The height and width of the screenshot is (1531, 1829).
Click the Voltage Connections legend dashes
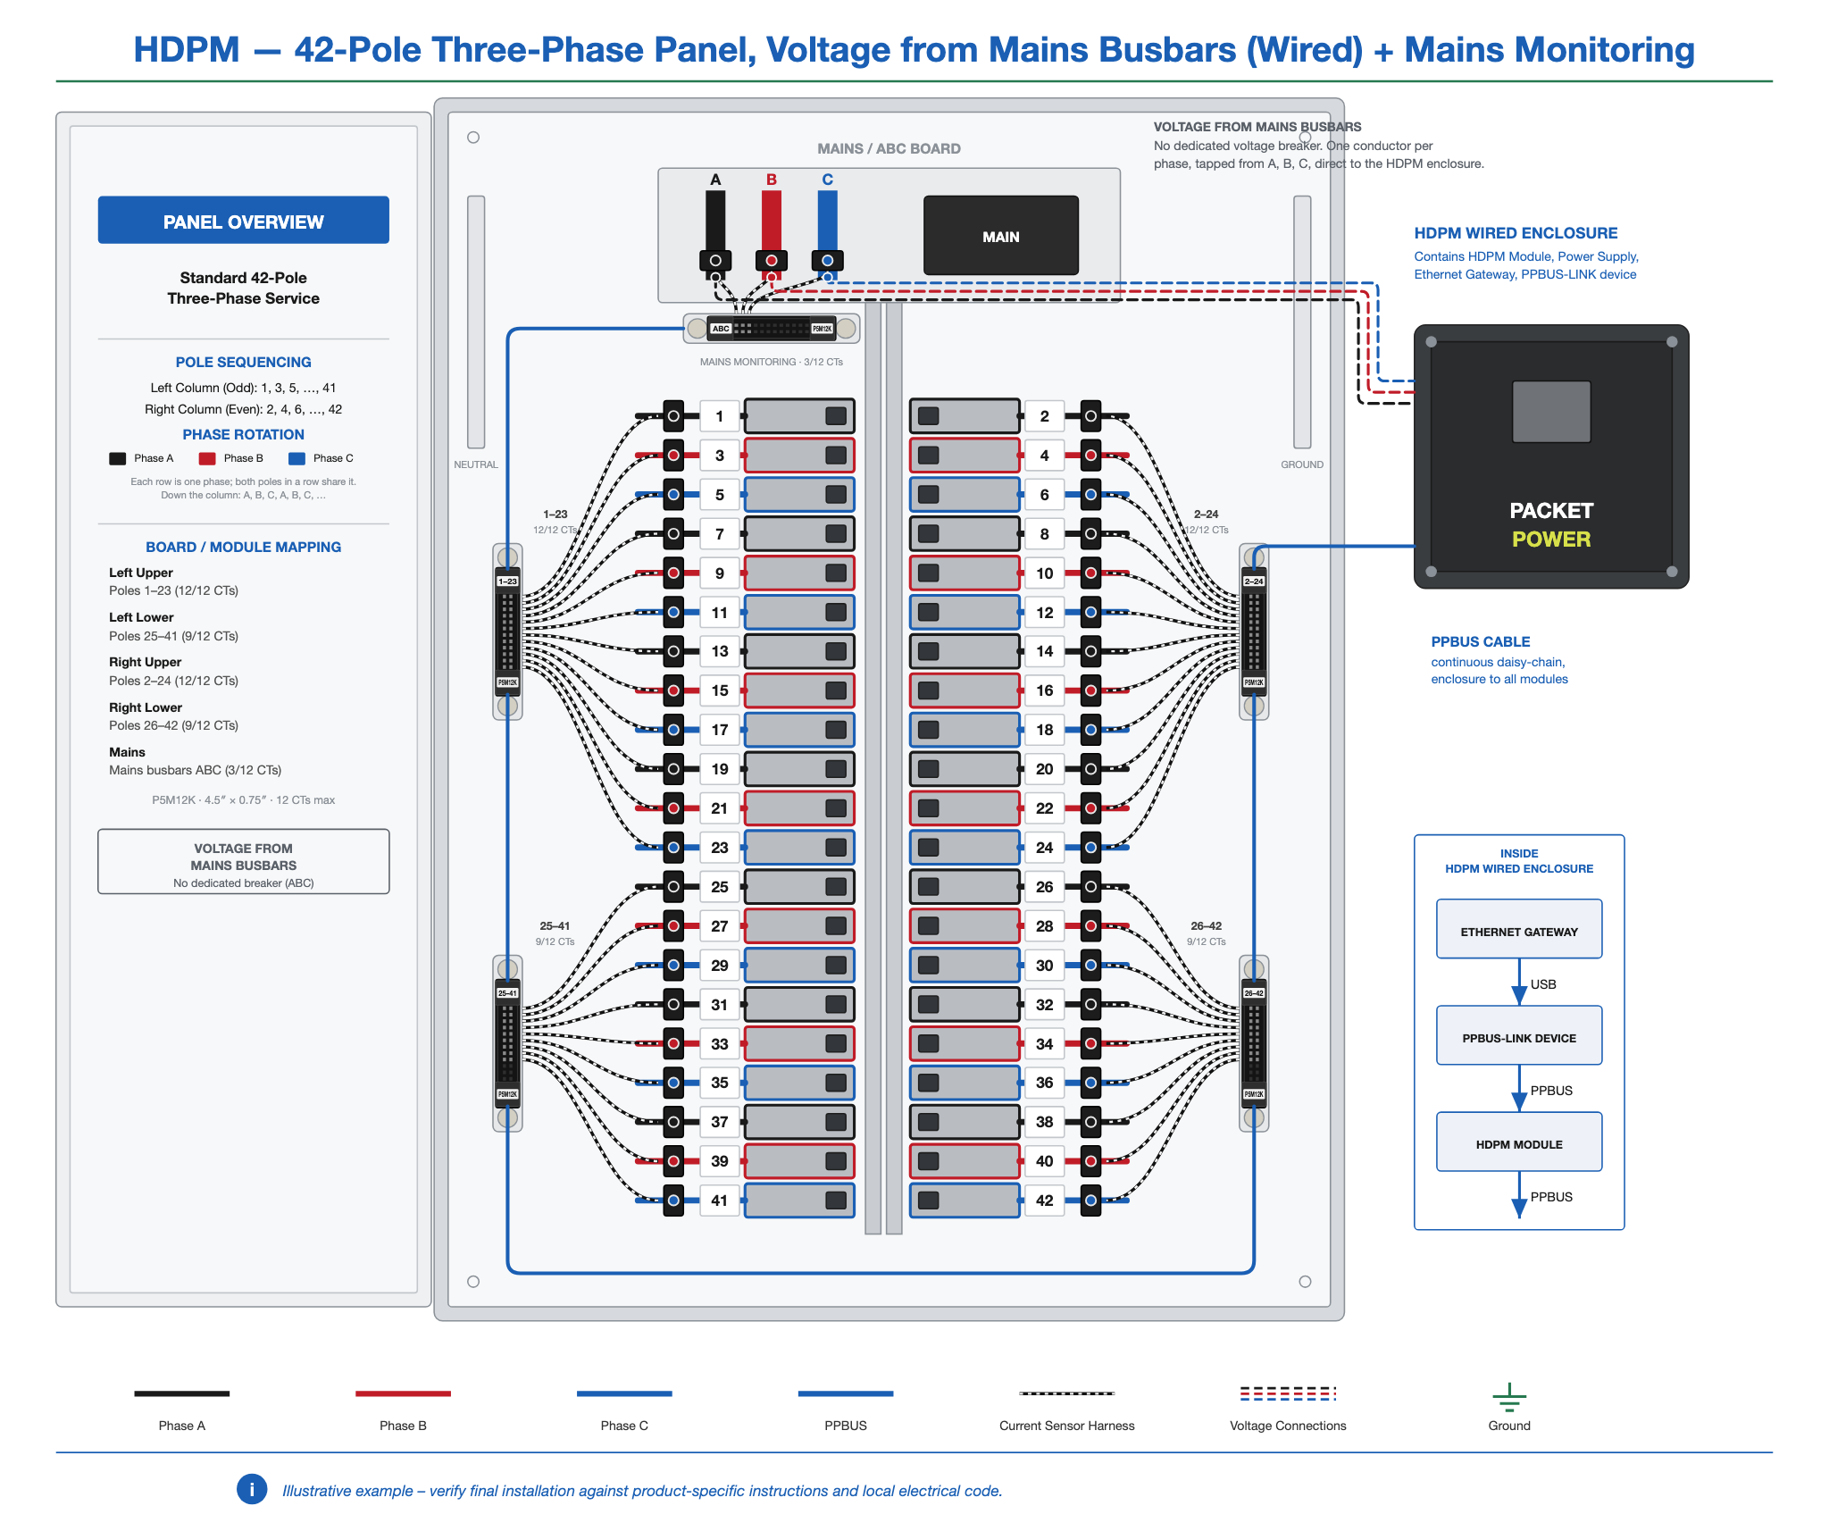(1288, 1393)
